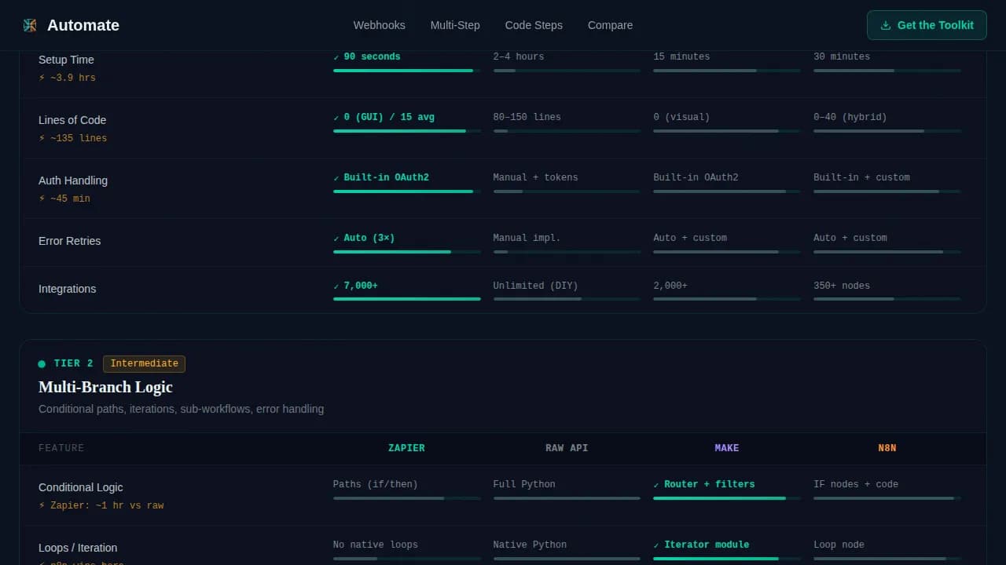The image size is (1006, 565).
Task: Click the 'Unlimited (DIY)' value
Action: pyautogui.click(x=536, y=286)
